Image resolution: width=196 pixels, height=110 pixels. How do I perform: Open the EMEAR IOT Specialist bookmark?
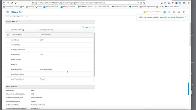point(86,7)
